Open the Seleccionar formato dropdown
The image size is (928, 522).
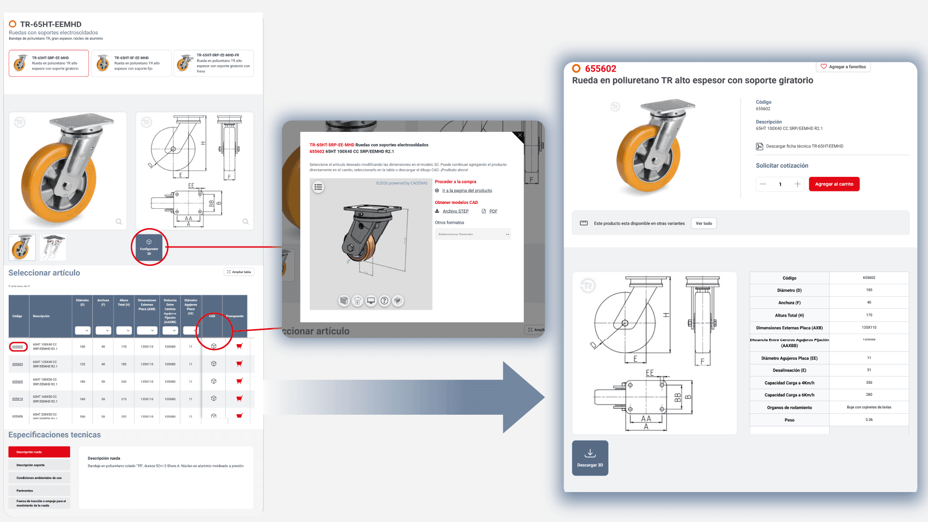(472, 234)
